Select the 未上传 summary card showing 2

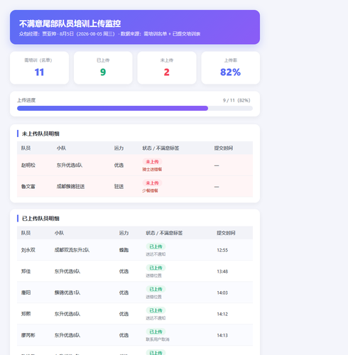(x=167, y=67)
